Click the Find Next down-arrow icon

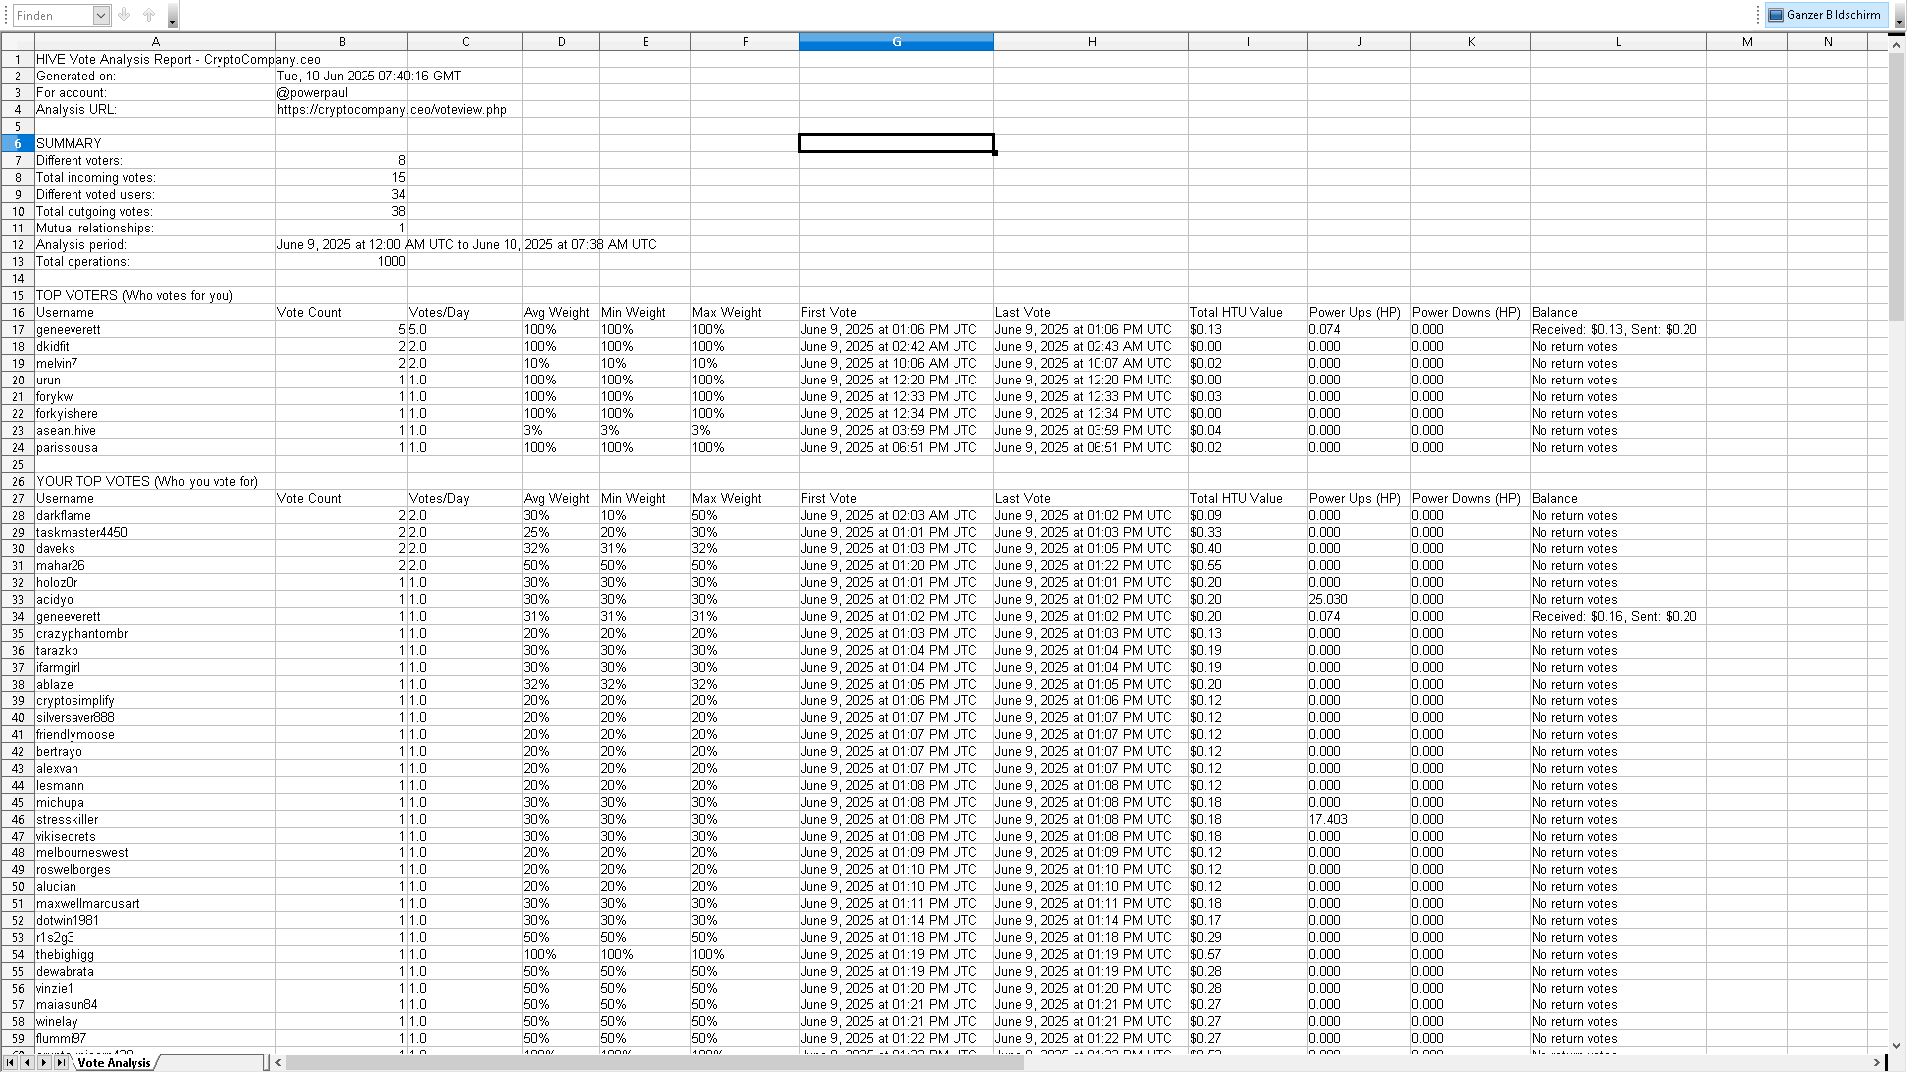tap(124, 15)
